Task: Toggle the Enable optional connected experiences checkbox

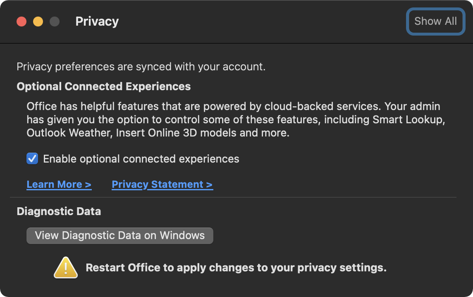Action: (32, 158)
